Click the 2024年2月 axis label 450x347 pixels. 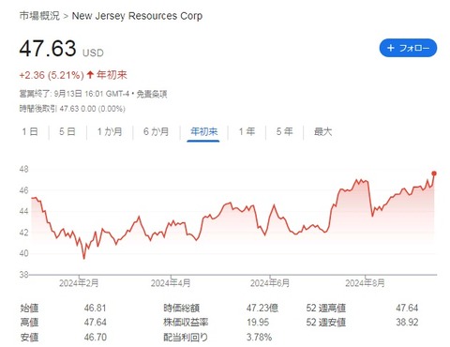[x=79, y=283]
